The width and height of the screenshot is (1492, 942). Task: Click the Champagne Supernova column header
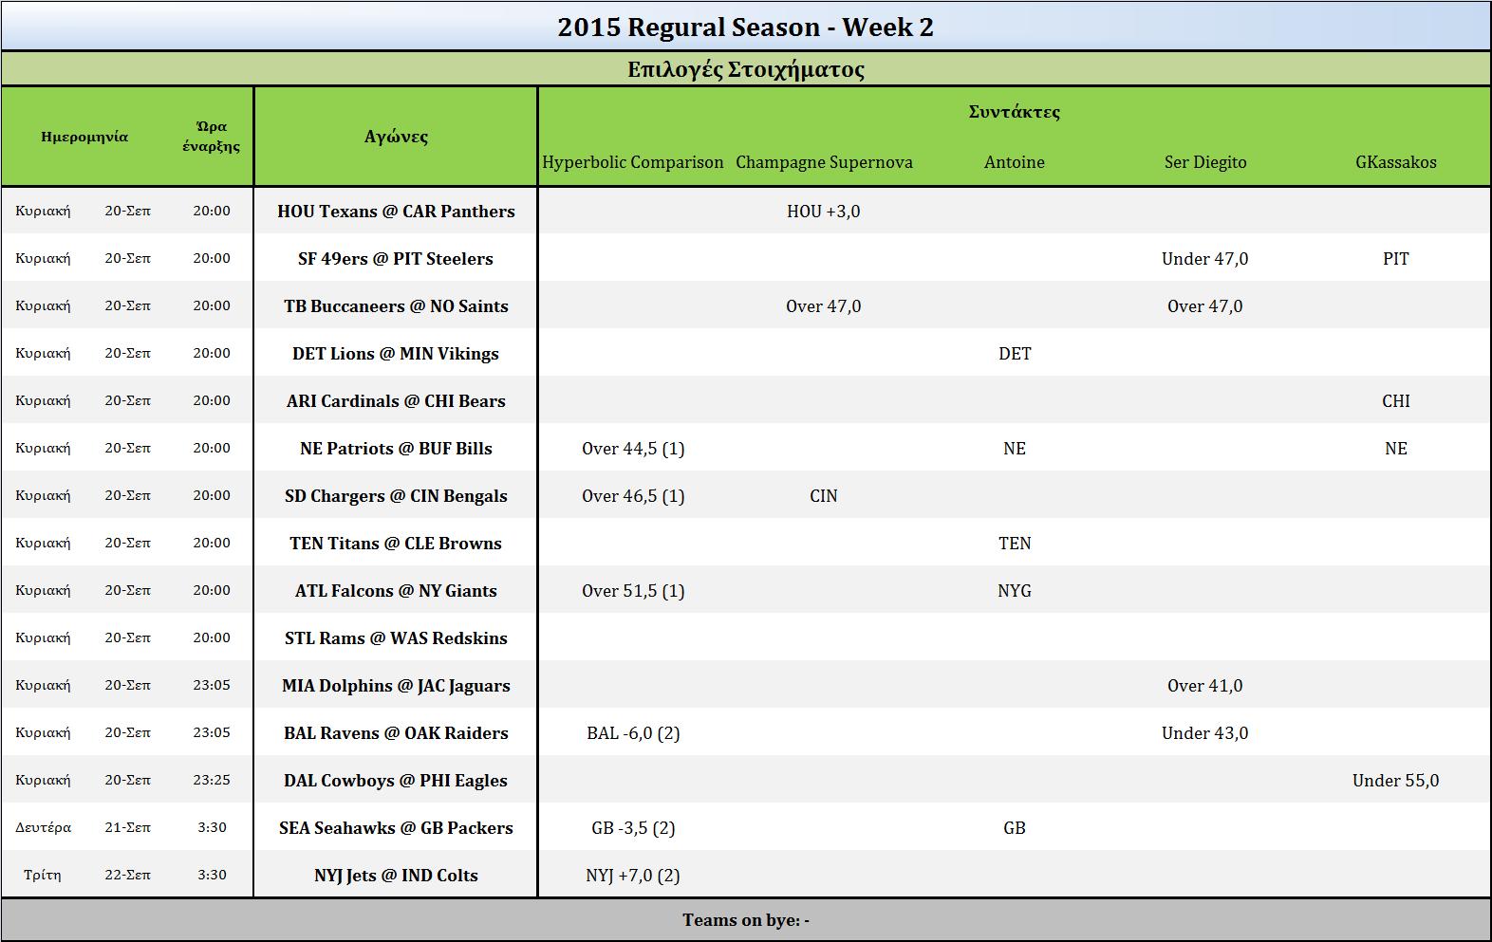tap(824, 162)
